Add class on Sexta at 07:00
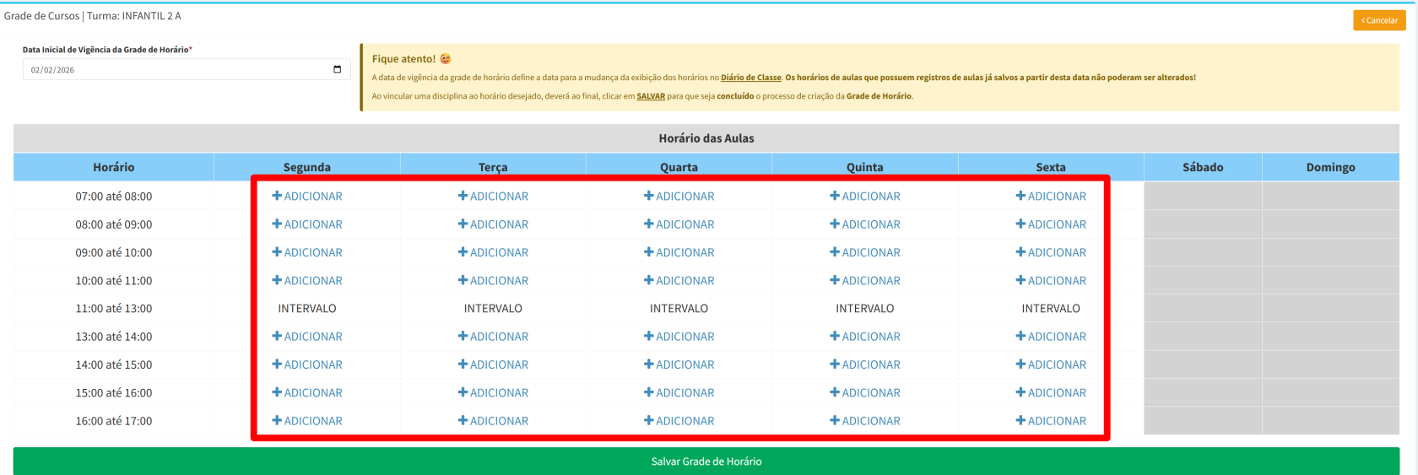Image resolution: width=1418 pixels, height=475 pixels. (x=1051, y=196)
